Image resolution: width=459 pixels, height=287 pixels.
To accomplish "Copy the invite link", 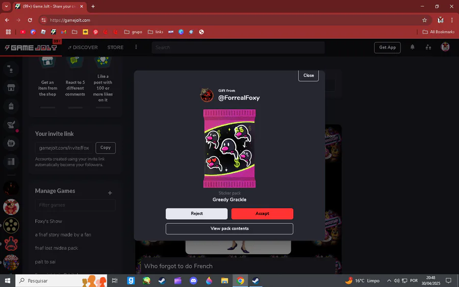I will point(106,148).
